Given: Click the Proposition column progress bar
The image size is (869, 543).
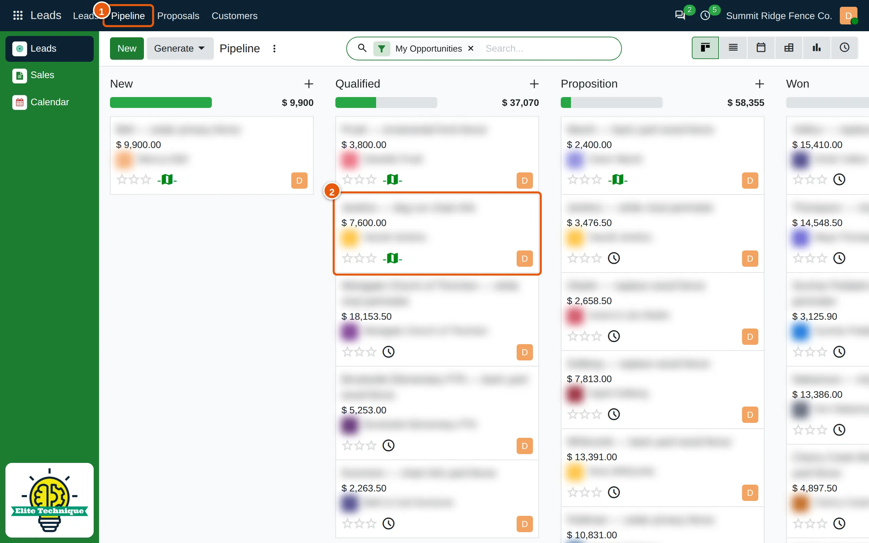Looking at the screenshot, I should (612, 102).
